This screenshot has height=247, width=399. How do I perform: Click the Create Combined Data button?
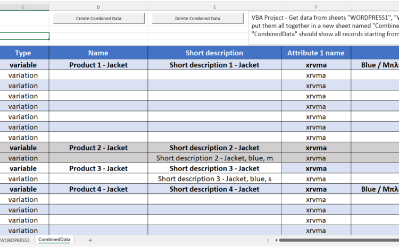pyautogui.click(x=99, y=18)
